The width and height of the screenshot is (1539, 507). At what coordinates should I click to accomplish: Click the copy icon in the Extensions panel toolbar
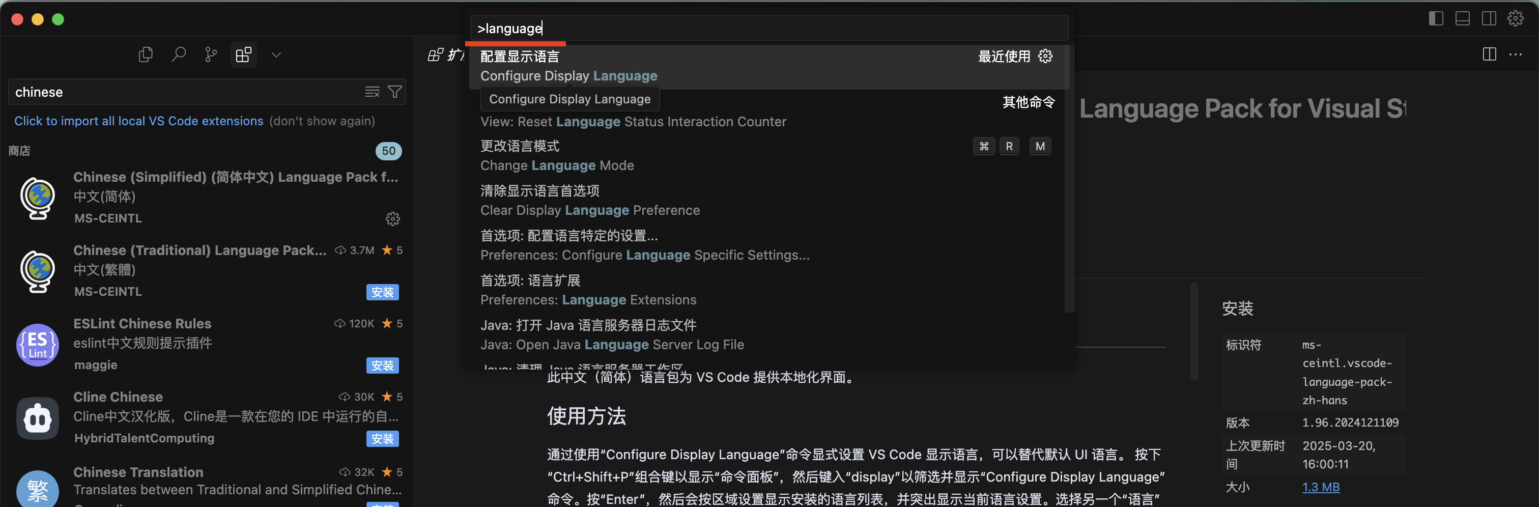click(x=145, y=54)
